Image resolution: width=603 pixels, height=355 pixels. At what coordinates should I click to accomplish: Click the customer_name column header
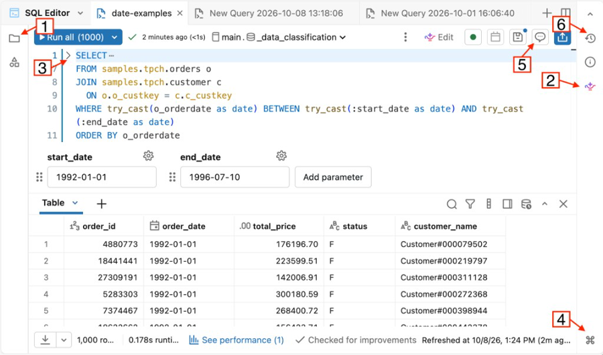click(x=450, y=226)
